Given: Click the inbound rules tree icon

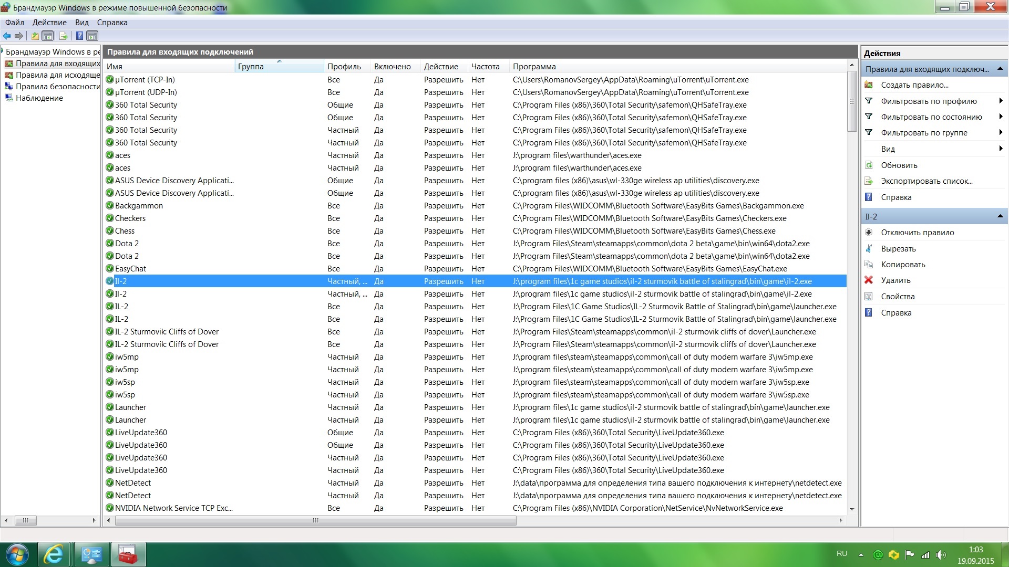Looking at the screenshot, I should pyautogui.click(x=9, y=64).
